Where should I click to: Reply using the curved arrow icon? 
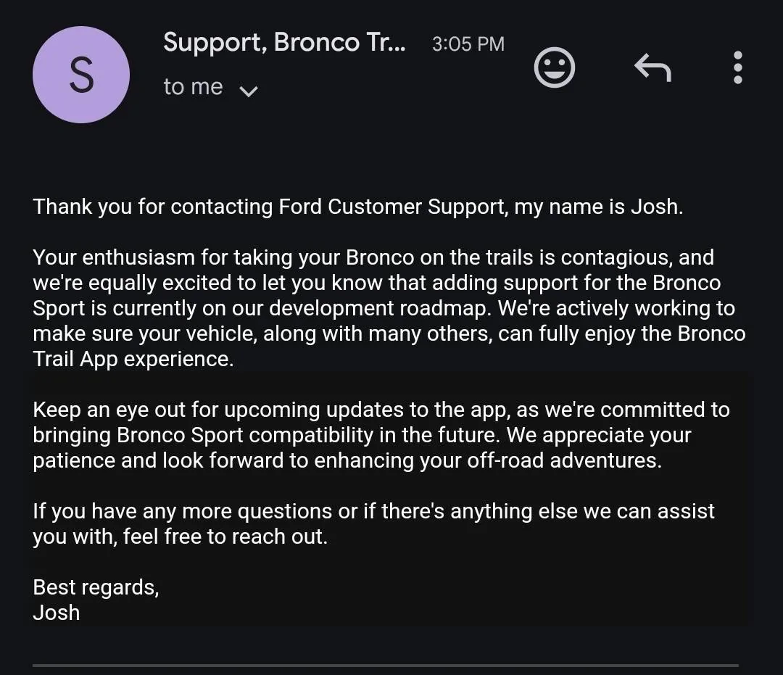[x=652, y=68]
